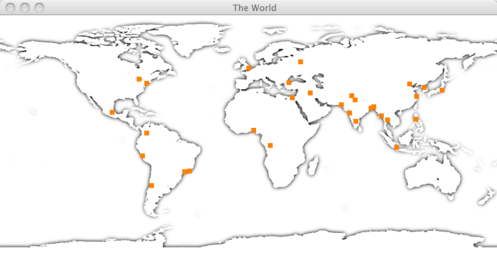Click the marker in Peru on the west coast
Screen dimensions: 497x264
point(143,155)
